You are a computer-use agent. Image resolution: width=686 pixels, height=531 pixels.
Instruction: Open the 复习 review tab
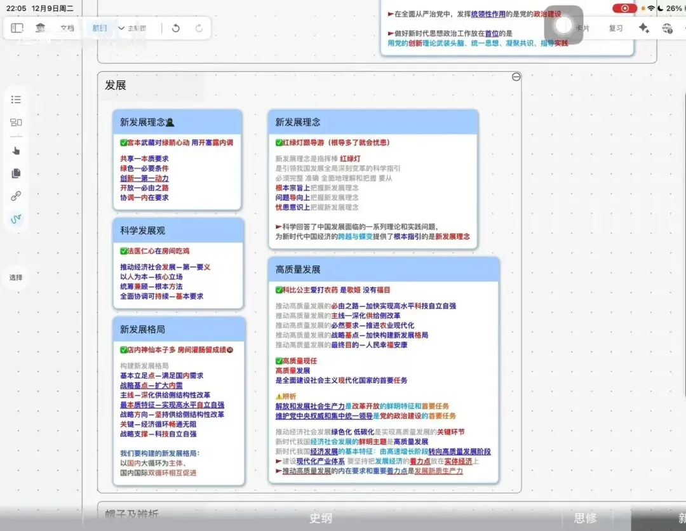pos(616,28)
